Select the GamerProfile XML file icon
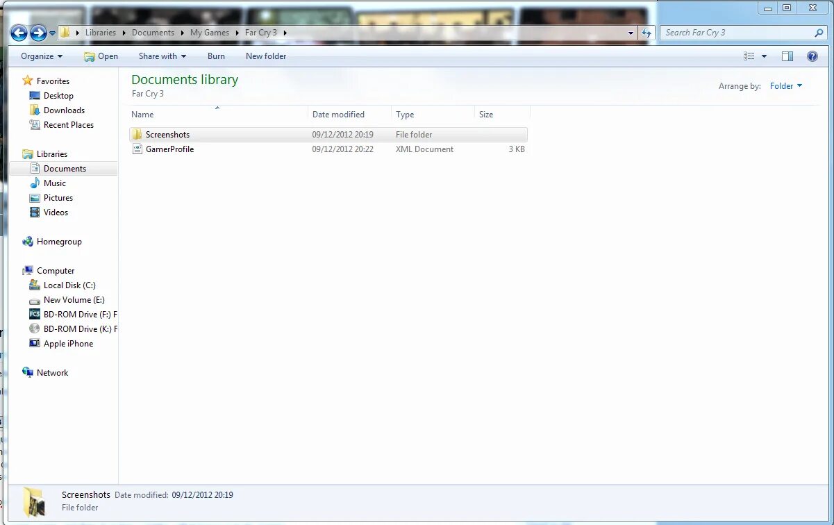This screenshot has width=834, height=525. pyautogui.click(x=137, y=149)
